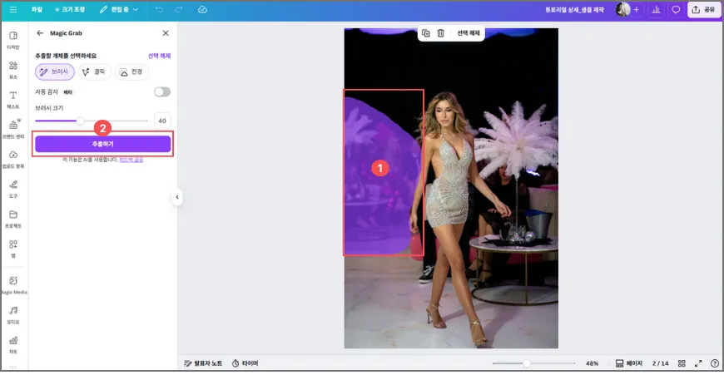Screen dimensions: 724x375
Task: Open the 오디오 (Audio) sidebar tab
Action: pos(13,315)
